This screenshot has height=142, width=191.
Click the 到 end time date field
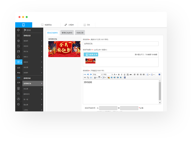(x=129, y=108)
